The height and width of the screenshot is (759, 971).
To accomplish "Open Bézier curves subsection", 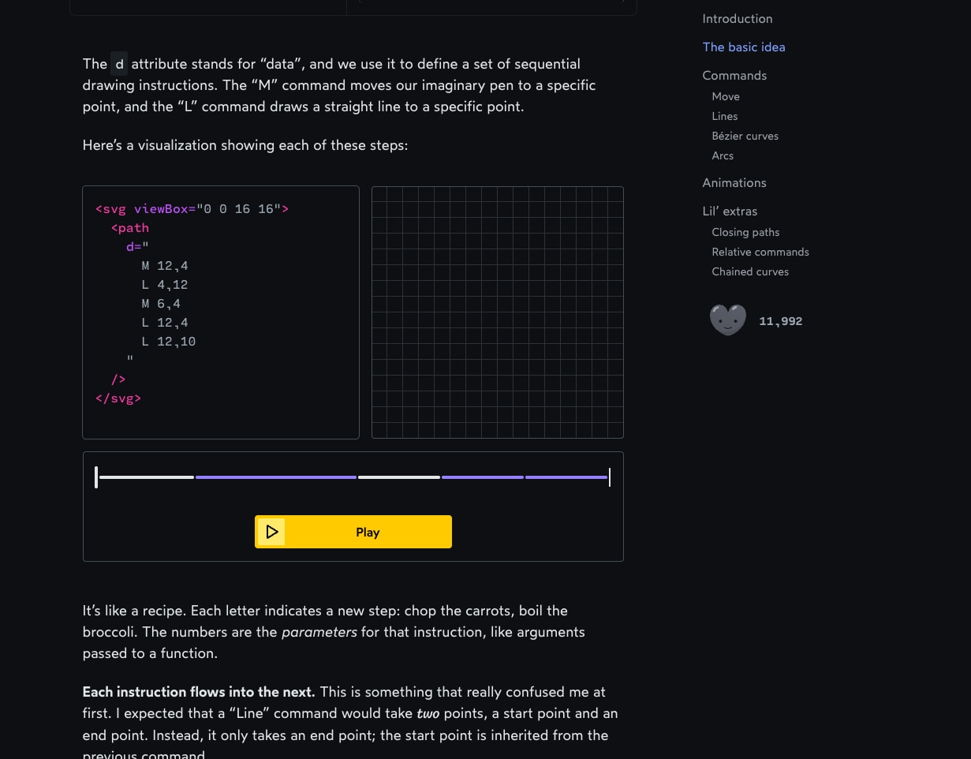I will click(745, 136).
